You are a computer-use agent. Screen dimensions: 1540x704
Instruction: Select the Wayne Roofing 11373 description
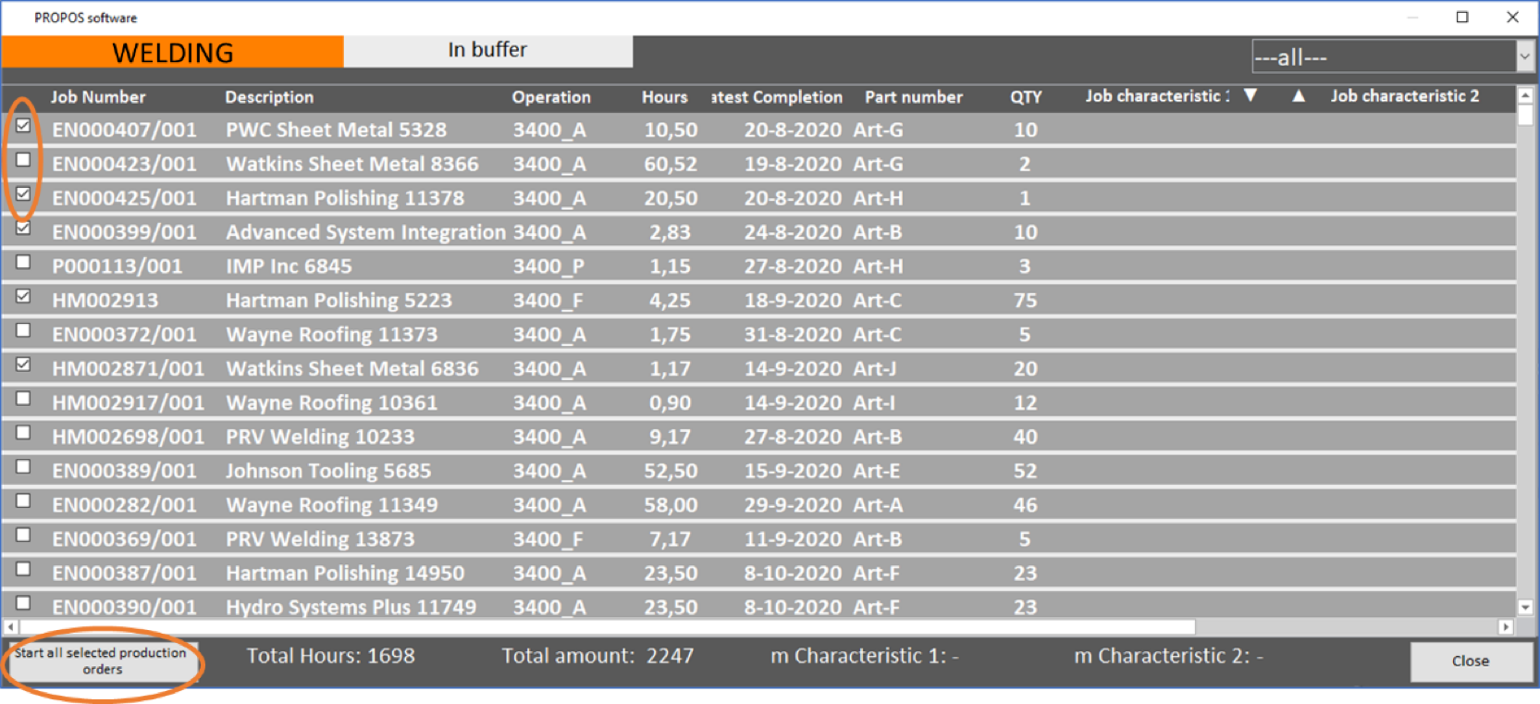pos(332,335)
